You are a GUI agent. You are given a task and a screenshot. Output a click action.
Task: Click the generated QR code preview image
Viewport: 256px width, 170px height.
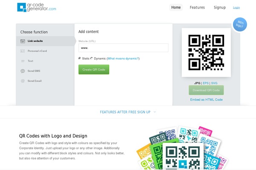(x=206, y=52)
